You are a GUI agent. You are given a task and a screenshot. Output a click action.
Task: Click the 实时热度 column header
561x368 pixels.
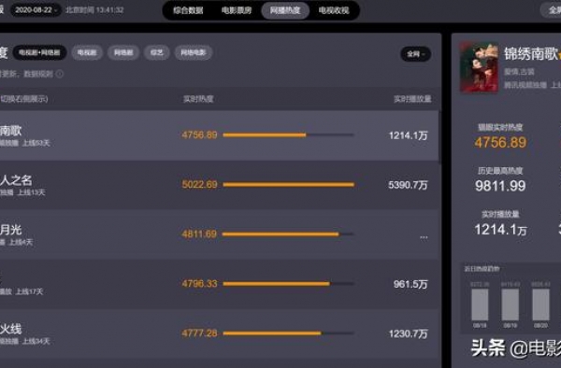point(198,99)
